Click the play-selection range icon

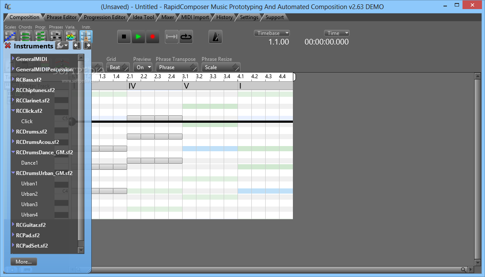(172, 37)
